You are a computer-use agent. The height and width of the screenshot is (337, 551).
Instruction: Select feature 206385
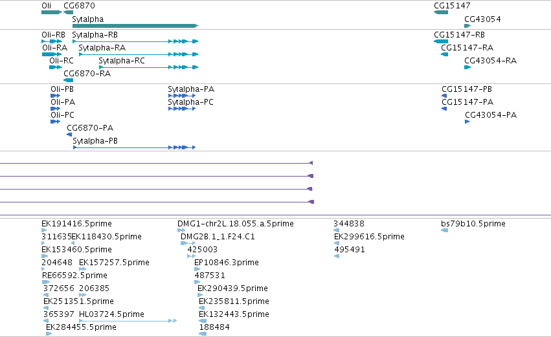pos(83,295)
